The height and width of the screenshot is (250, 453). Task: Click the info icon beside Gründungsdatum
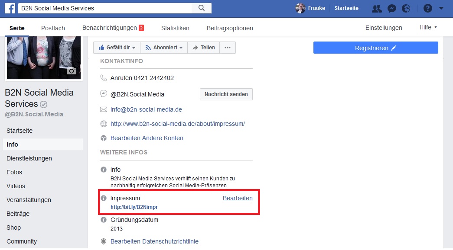pyautogui.click(x=104, y=220)
